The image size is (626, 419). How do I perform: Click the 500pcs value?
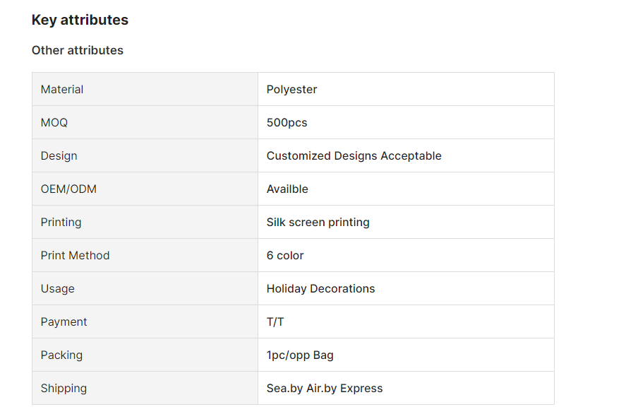click(x=287, y=122)
